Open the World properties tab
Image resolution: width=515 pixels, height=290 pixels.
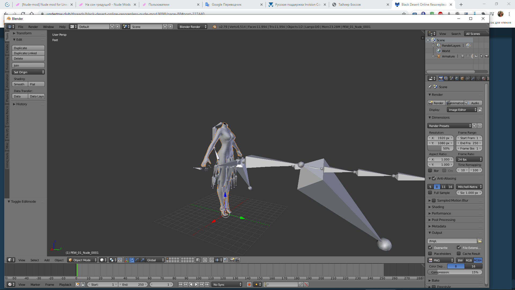(457, 78)
